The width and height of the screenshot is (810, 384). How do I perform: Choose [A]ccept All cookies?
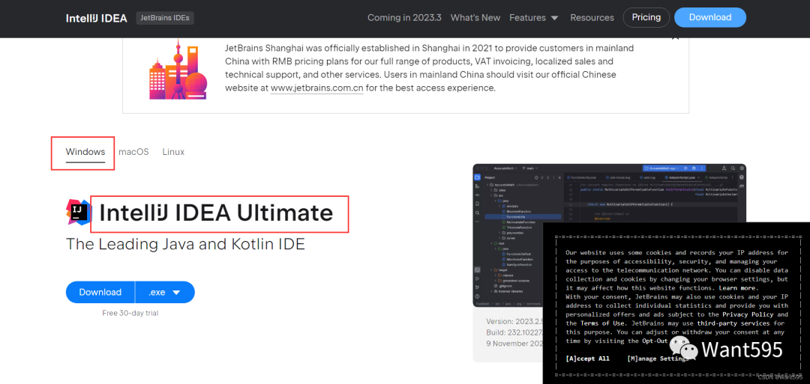coord(587,359)
